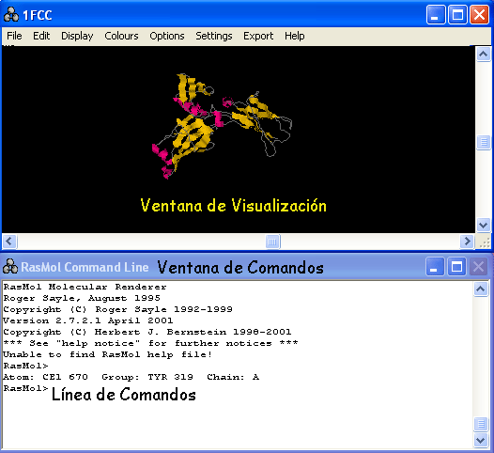The height and width of the screenshot is (453, 494).
Task: Open the File menu
Action: (14, 36)
